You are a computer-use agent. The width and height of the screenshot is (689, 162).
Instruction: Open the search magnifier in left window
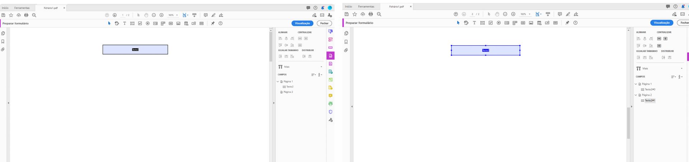click(34, 15)
